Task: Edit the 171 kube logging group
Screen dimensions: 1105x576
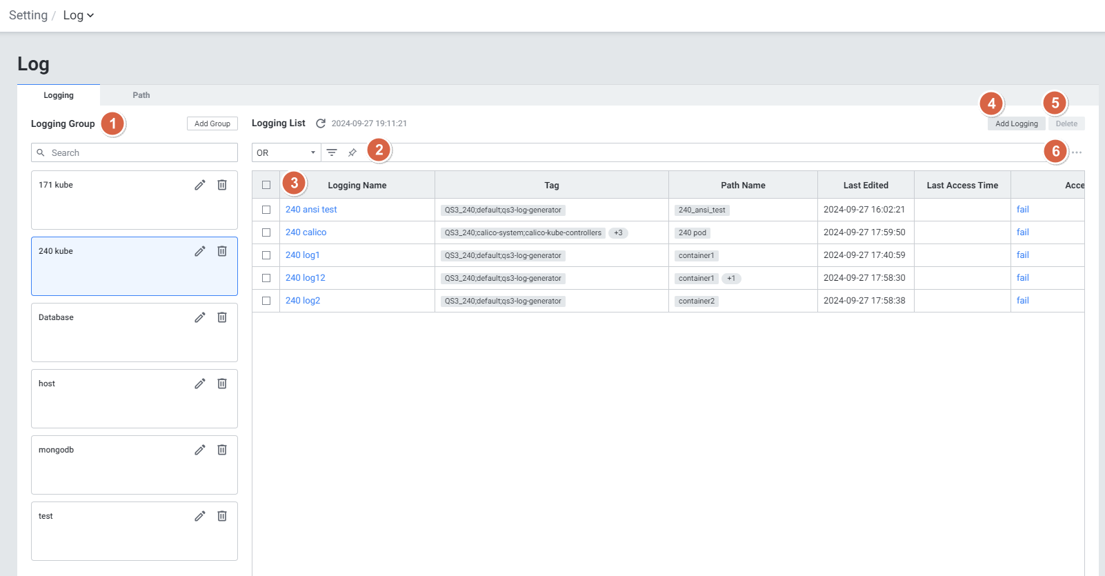Action: pos(200,185)
